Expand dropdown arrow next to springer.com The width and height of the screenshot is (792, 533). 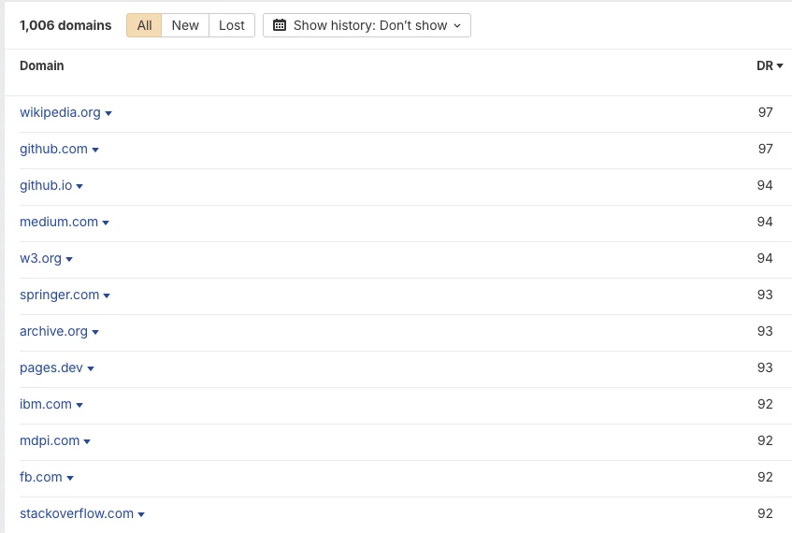click(x=107, y=296)
